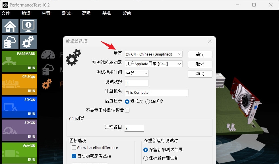The height and width of the screenshot is (164, 279).
Task: Maximize the PerformanceTest window
Action: click(x=254, y=5)
